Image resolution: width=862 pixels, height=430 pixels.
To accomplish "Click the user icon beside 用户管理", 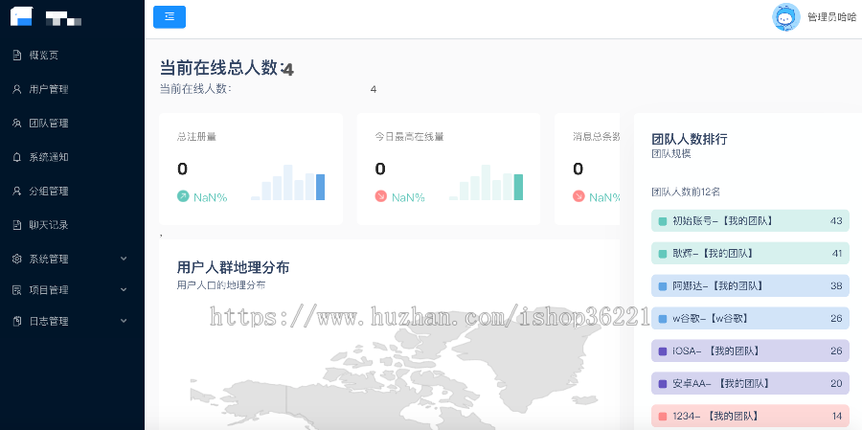I will 16,89.
